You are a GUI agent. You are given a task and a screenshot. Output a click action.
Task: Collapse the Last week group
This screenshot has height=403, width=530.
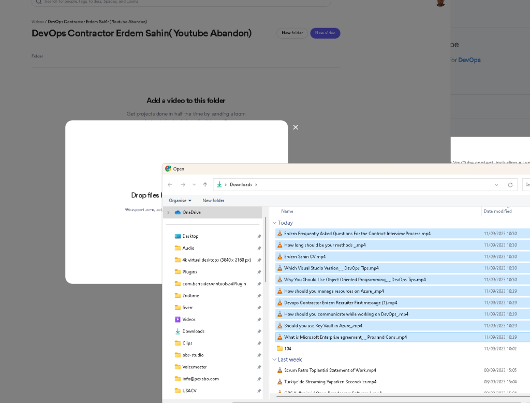274,359
